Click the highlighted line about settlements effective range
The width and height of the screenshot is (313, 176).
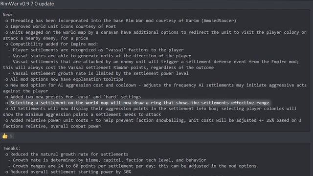click(x=137, y=103)
